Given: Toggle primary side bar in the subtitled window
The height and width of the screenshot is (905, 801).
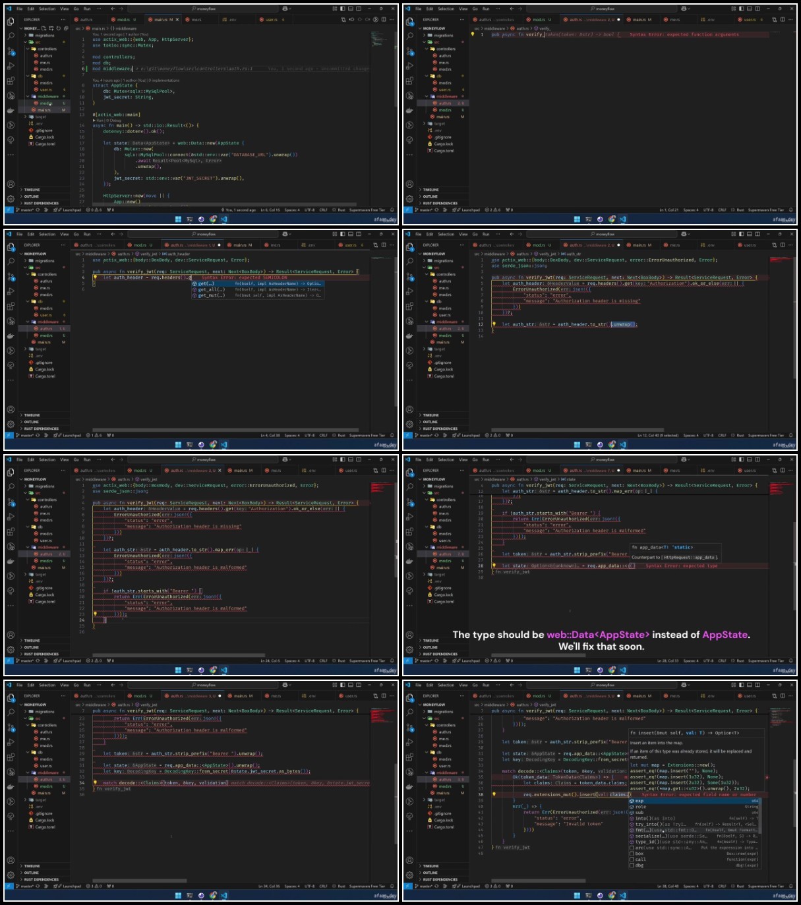Looking at the screenshot, I should [742, 459].
